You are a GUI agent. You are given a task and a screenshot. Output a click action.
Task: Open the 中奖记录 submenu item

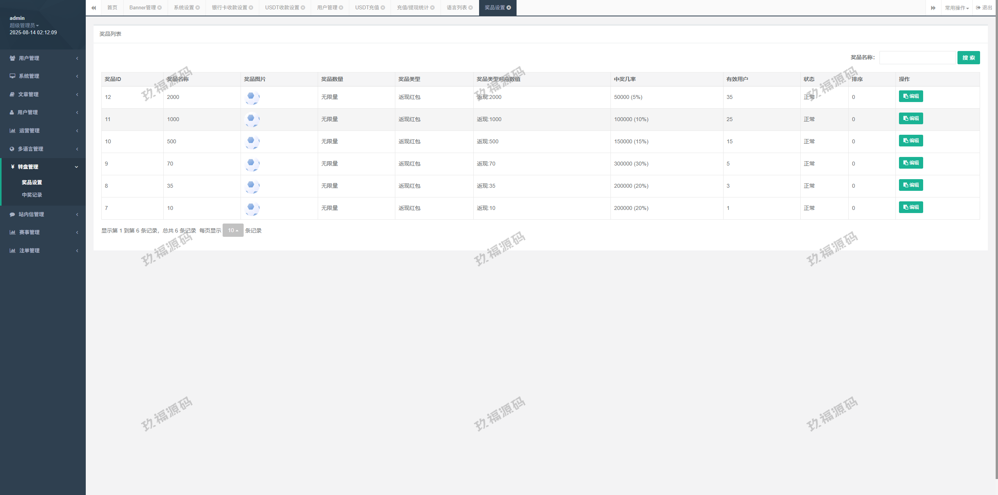point(32,195)
